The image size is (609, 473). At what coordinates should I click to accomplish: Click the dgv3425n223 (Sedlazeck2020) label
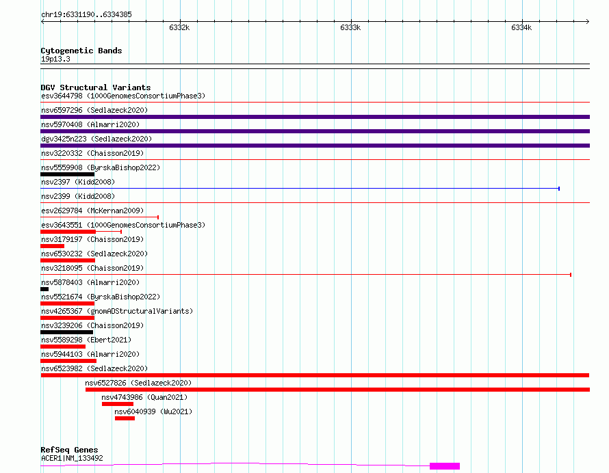[96, 139]
